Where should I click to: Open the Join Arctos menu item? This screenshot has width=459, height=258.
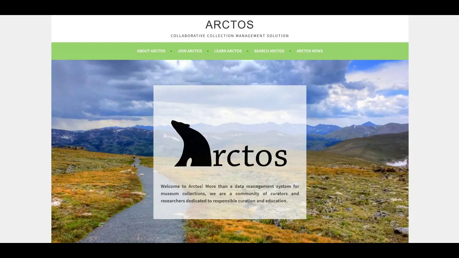190,51
